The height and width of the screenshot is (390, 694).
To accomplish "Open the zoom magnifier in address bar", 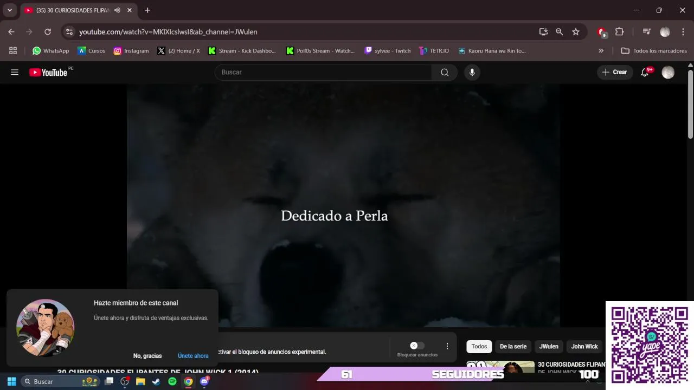I will click(560, 32).
